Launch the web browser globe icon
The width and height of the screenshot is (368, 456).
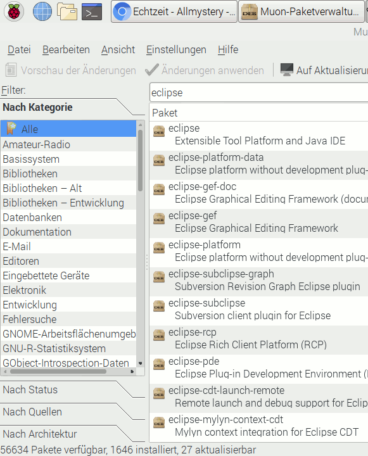point(42,11)
